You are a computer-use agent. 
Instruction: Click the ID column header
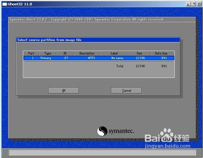65,53
